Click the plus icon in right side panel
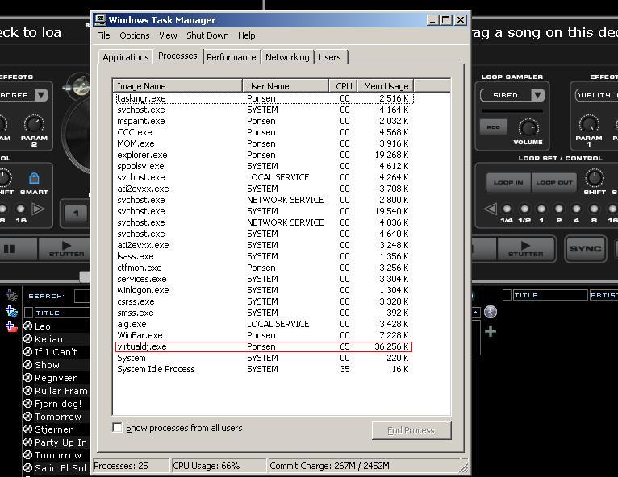618x477 pixels. (x=491, y=331)
